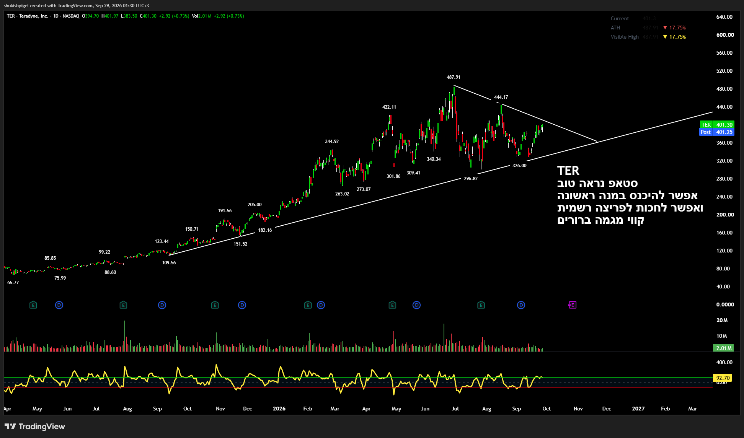This screenshot has height=438, width=744.
Task: Click the yellow 92.70 indicator value label
Action: [723, 378]
